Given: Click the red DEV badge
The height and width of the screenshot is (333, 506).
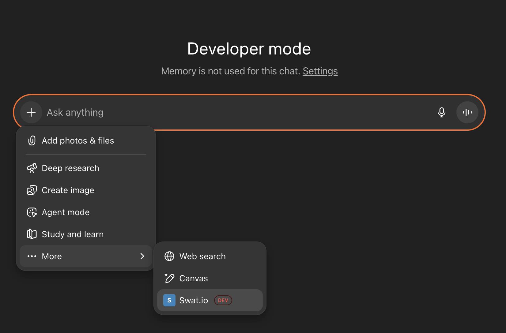Looking at the screenshot, I should [223, 300].
